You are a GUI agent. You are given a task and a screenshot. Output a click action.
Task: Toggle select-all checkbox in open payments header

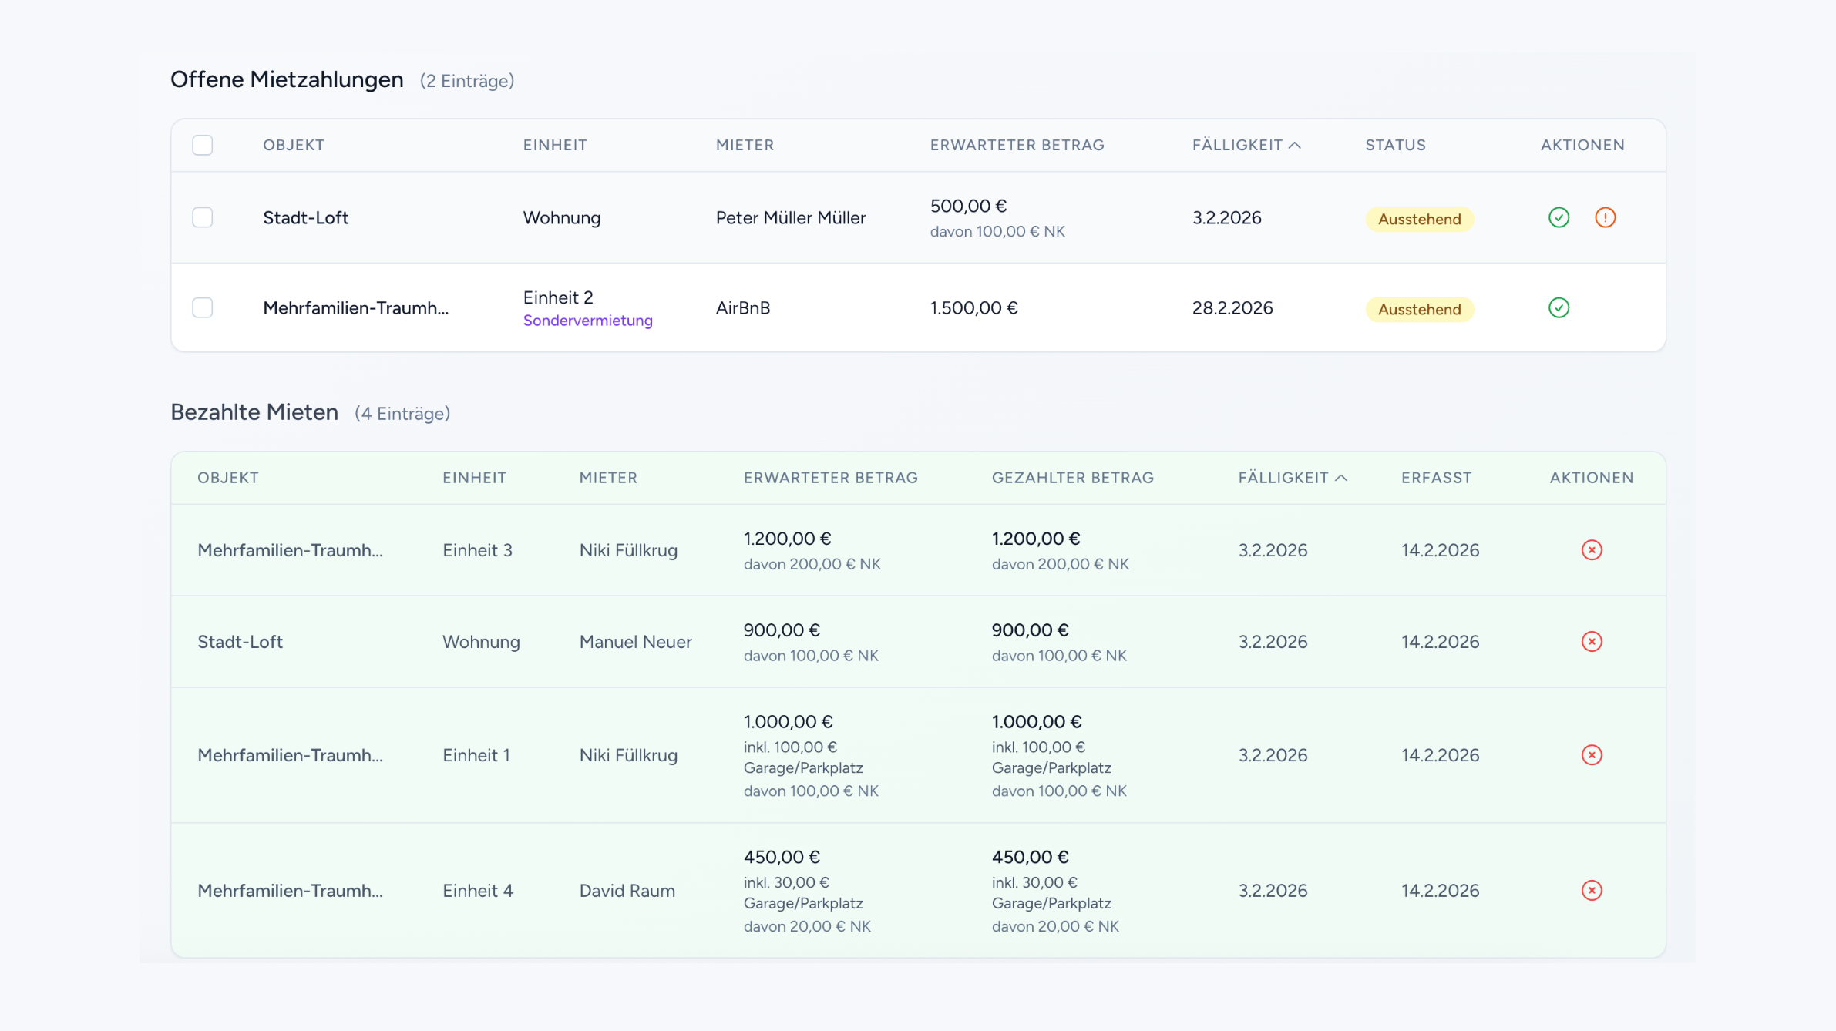coord(203,145)
